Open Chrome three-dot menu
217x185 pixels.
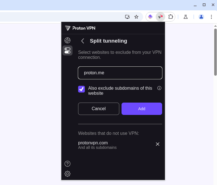211,17
